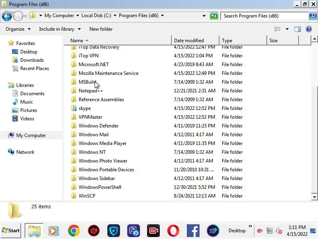This screenshot has height=239, width=318.
Task: Open Google Chrome from the taskbar
Action: tap(74, 231)
